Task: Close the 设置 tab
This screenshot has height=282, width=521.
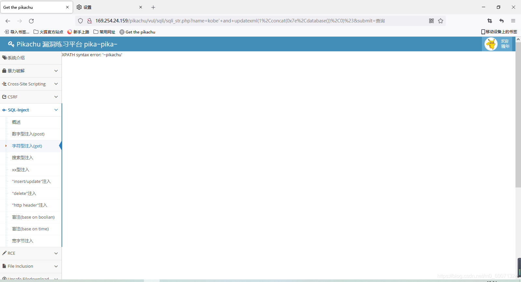Action: pyautogui.click(x=141, y=7)
